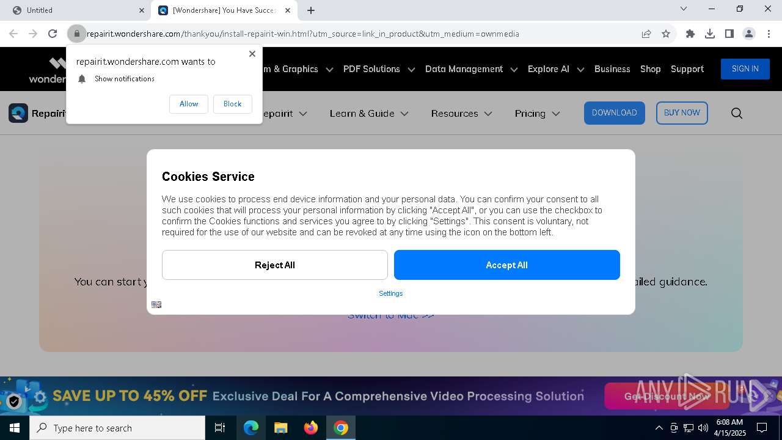
Task: Close the Untitled tab
Action: (142, 10)
